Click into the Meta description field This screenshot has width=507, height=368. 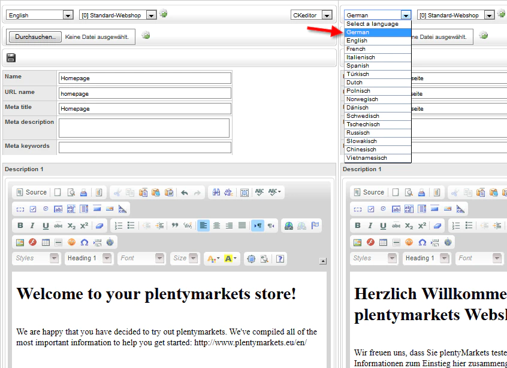tap(144, 128)
